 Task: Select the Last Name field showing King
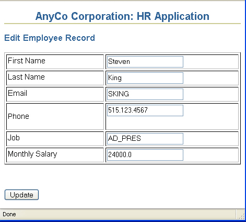pyautogui.click(x=145, y=78)
